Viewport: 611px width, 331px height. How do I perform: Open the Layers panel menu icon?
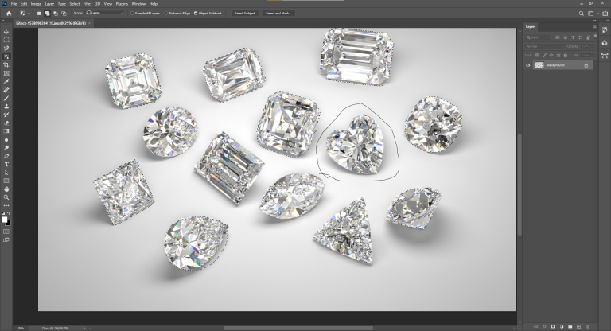pos(593,26)
